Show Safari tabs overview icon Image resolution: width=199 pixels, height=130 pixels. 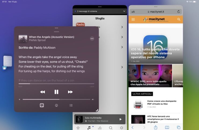coord(179,128)
